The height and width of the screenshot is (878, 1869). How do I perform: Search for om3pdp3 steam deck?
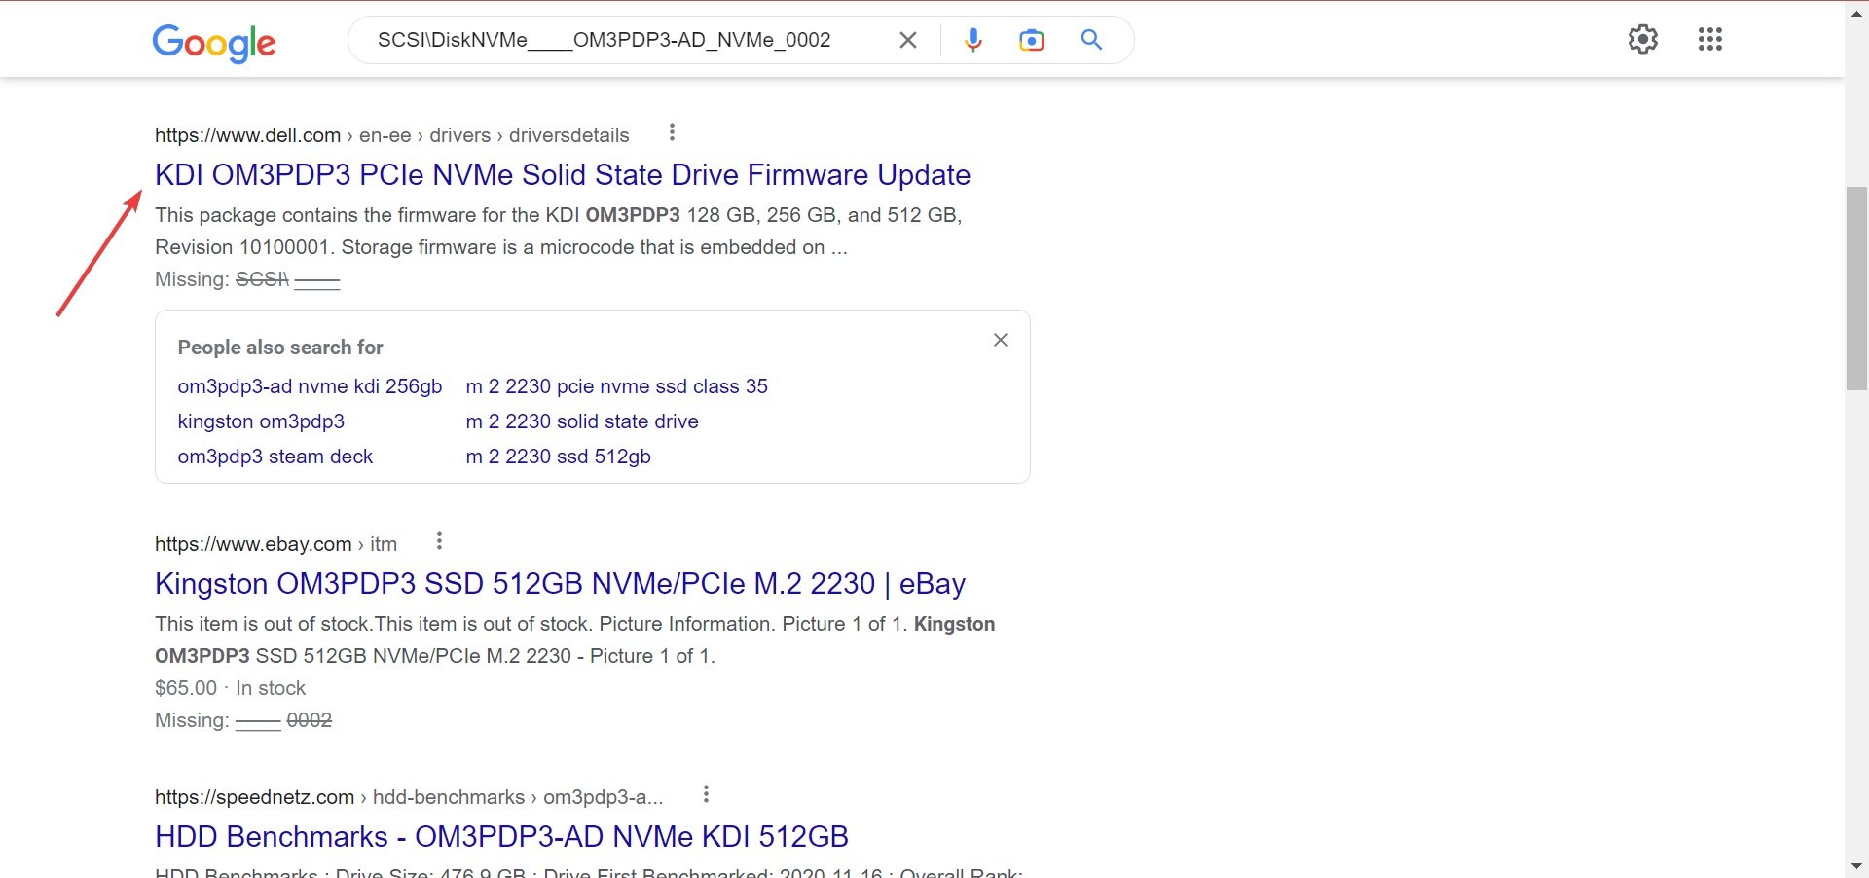pos(275,457)
